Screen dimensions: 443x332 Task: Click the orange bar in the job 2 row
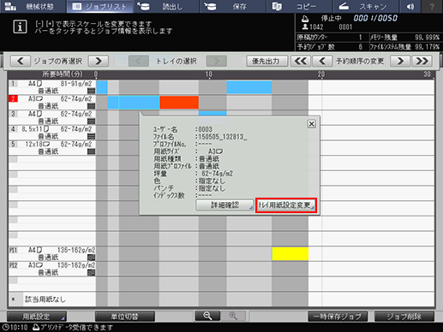click(179, 103)
